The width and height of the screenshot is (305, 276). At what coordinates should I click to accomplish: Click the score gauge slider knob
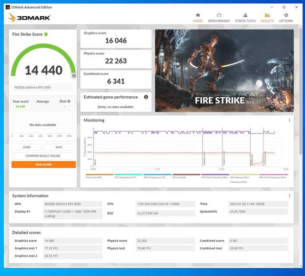(x=74, y=76)
